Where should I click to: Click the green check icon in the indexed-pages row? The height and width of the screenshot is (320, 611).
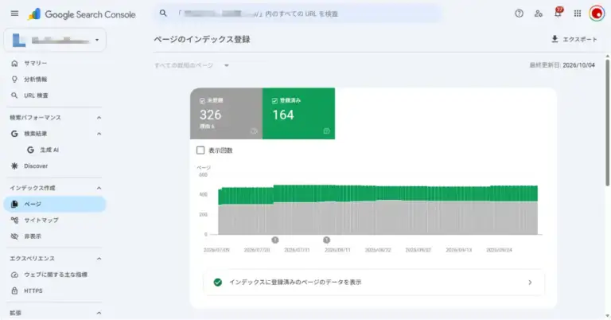[218, 283]
